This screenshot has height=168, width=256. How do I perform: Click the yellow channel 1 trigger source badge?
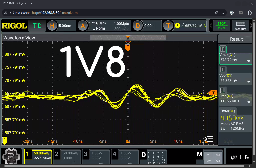(x=177, y=26)
